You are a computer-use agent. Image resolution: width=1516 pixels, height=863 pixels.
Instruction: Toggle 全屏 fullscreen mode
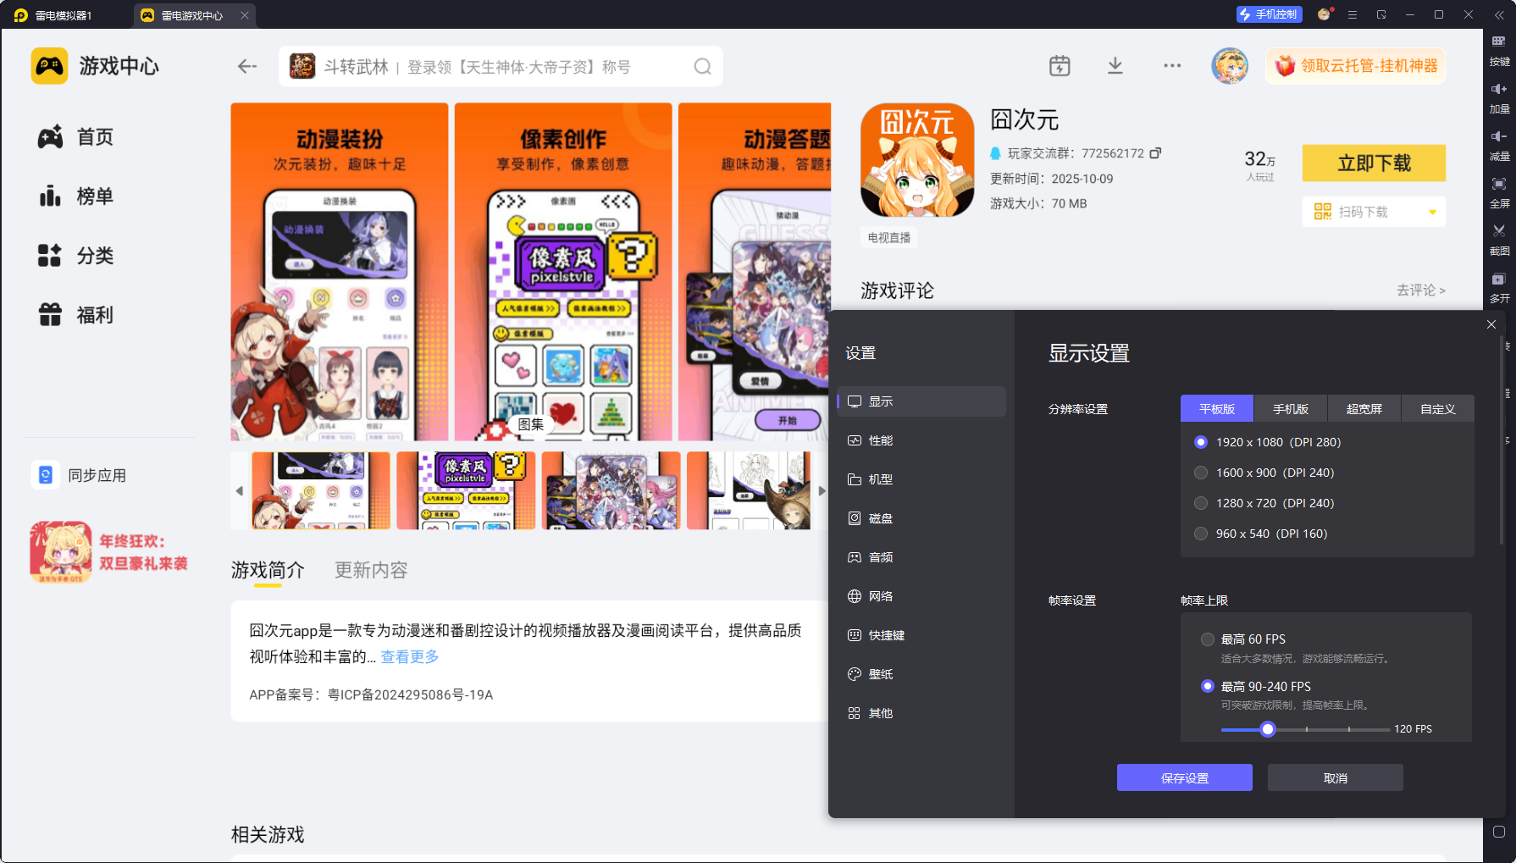click(x=1499, y=193)
